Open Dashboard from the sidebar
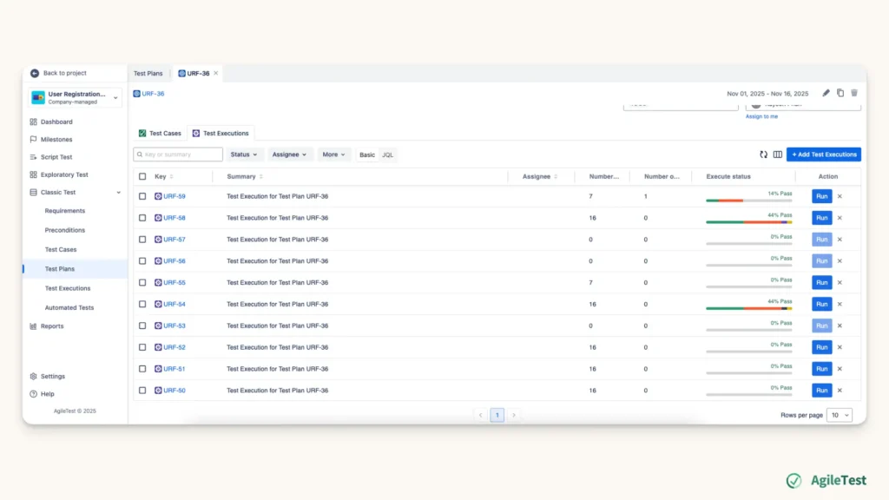The width and height of the screenshot is (889, 500). click(x=56, y=122)
